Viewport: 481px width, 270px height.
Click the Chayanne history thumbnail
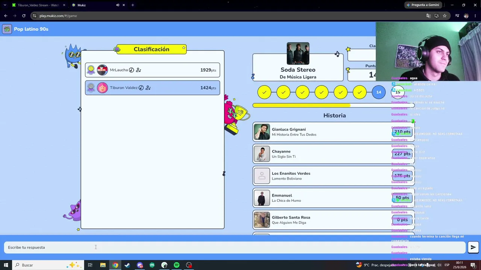[262, 154]
